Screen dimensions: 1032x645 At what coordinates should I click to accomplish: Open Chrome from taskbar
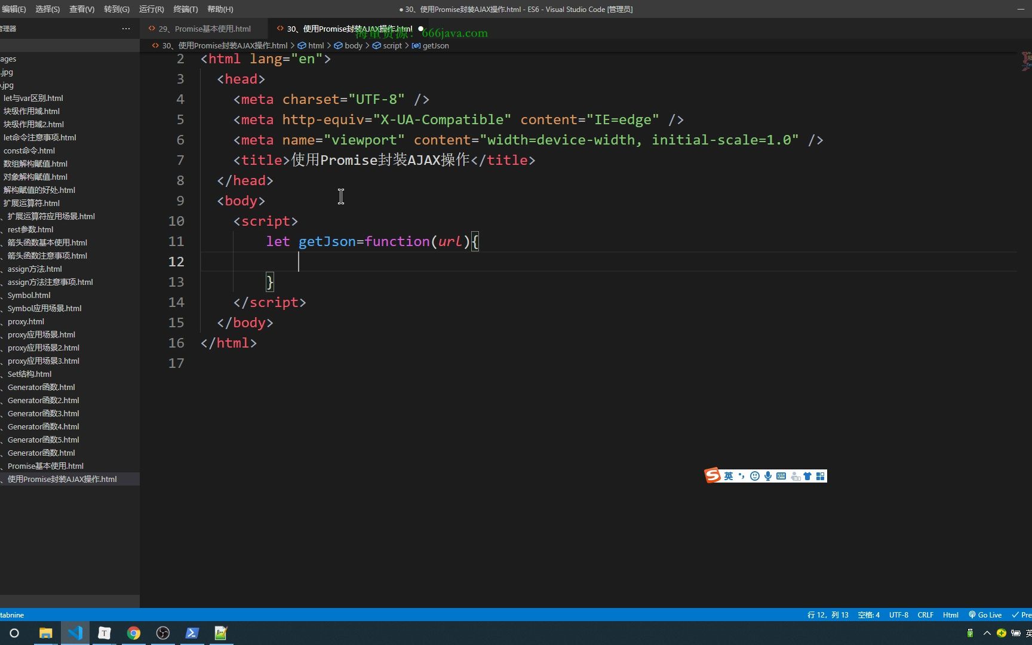pyautogui.click(x=134, y=633)
